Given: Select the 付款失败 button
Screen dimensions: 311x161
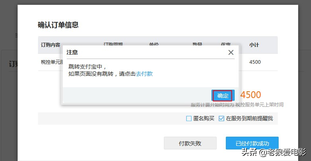Looking at the screenshot, I should [190, 143].
